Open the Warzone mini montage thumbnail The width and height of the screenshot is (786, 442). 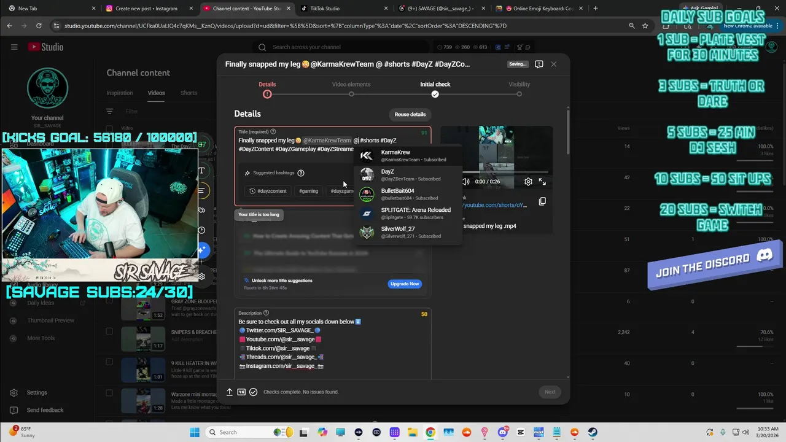(143, 401)
